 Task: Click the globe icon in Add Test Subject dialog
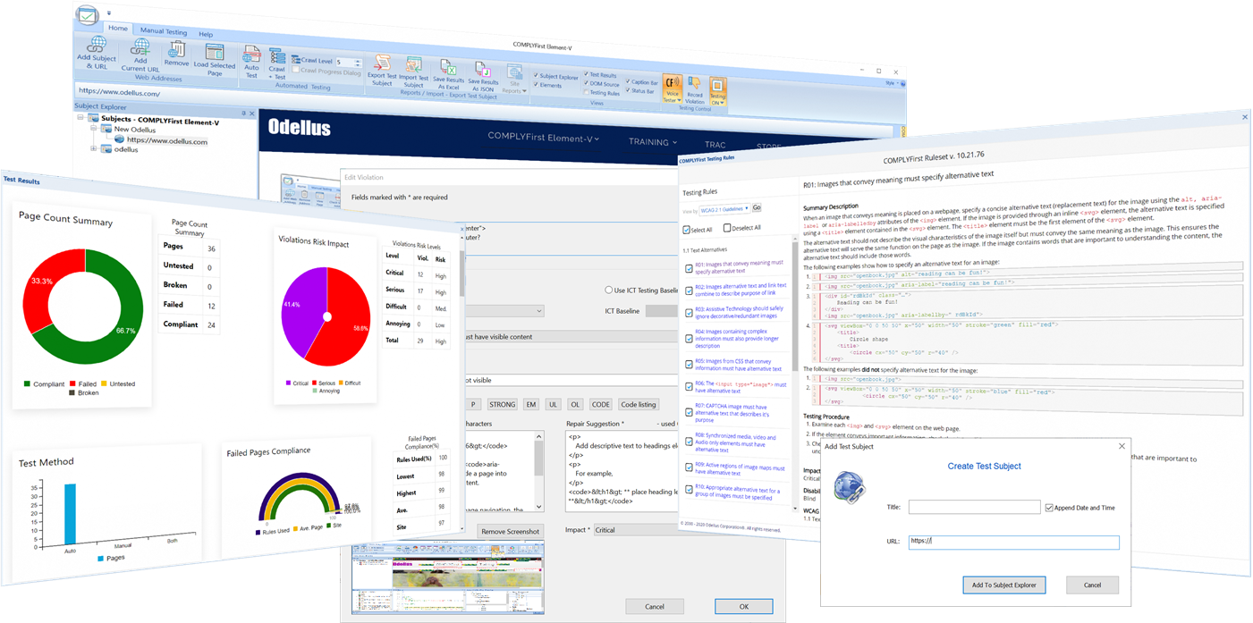(850, 488)
